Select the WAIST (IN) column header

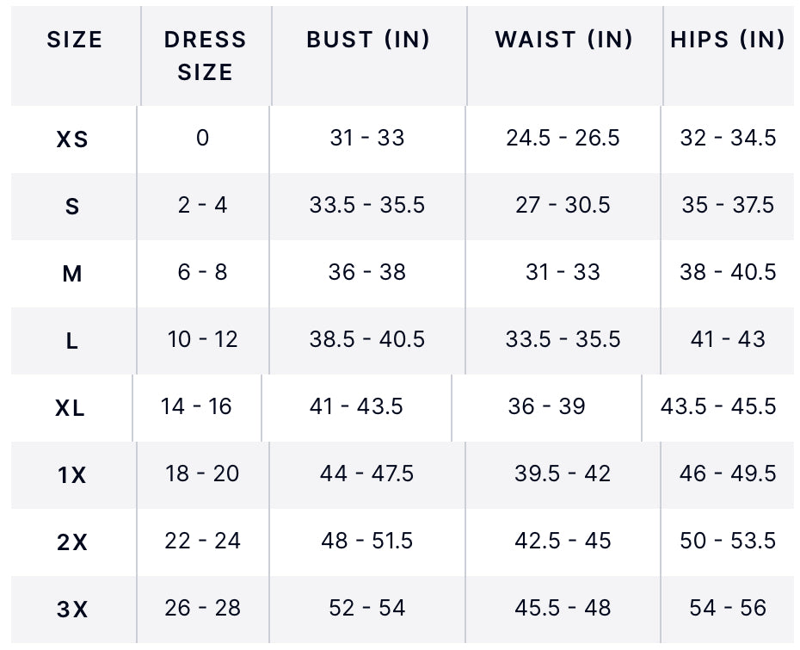pos(563,40)
